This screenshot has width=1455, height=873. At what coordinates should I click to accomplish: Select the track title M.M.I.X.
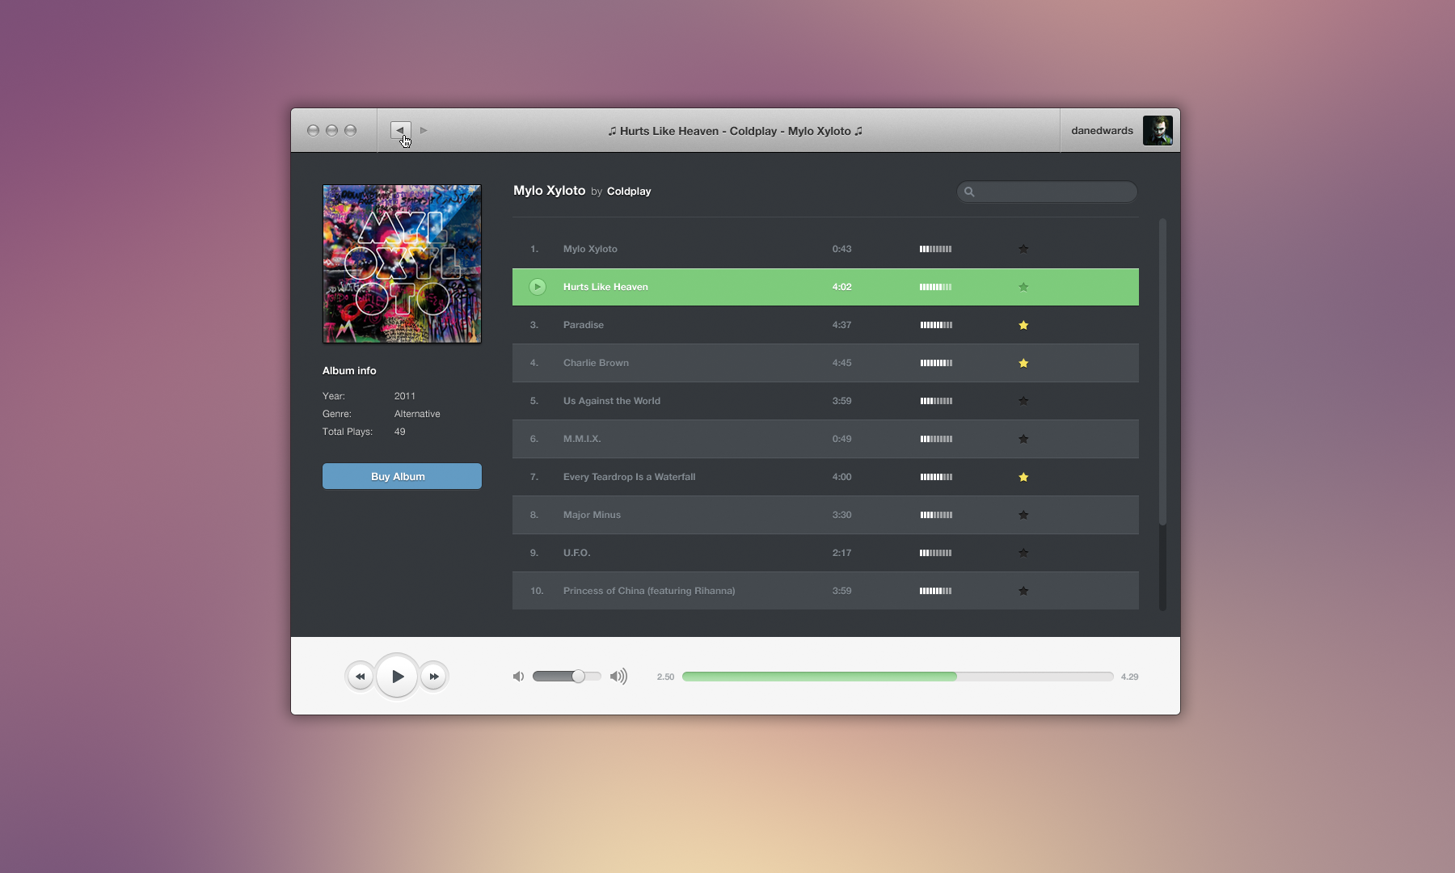tap(582, 439)
